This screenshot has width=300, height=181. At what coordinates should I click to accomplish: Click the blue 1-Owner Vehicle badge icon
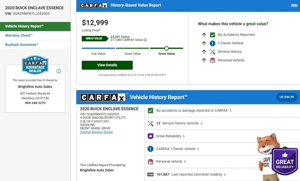pyautogui.click(x=212, y=43)
